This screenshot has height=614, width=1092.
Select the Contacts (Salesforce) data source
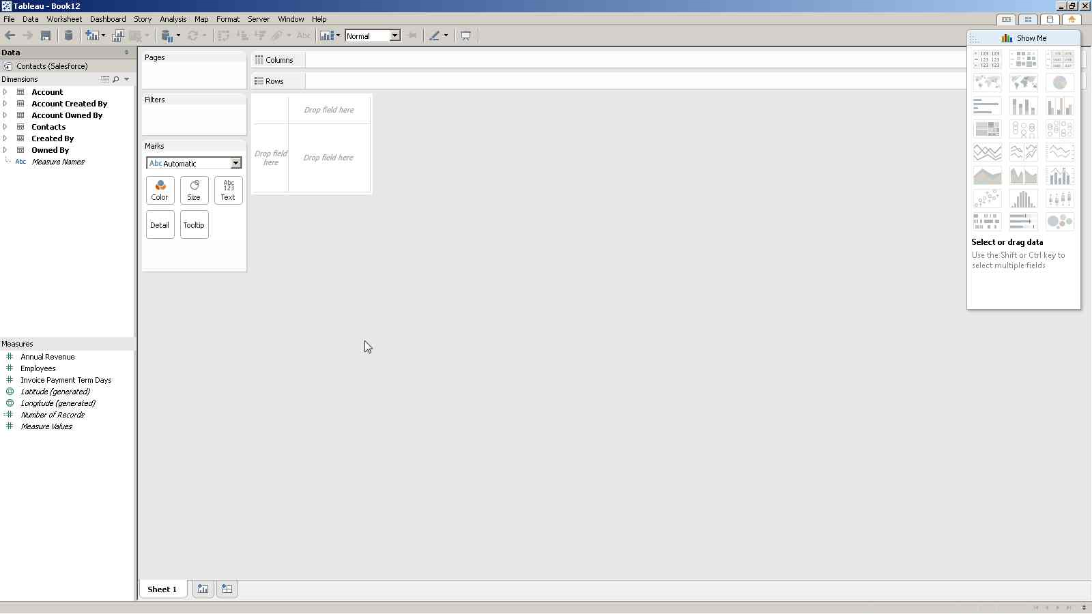(52, 66)
